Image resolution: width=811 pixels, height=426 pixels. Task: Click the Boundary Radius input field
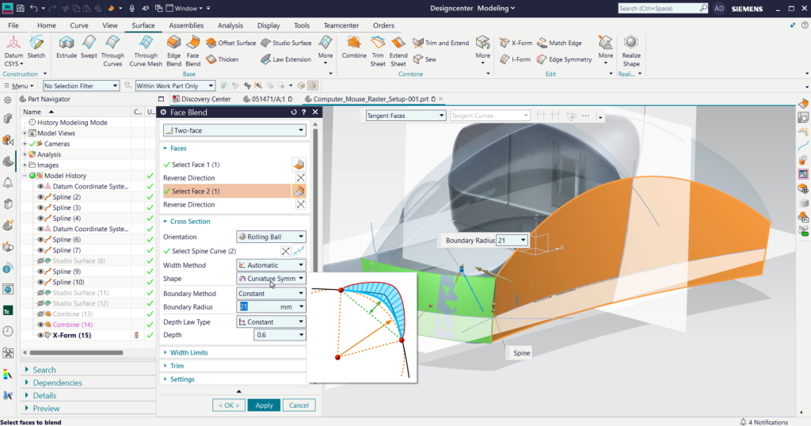tap(259, 307)
